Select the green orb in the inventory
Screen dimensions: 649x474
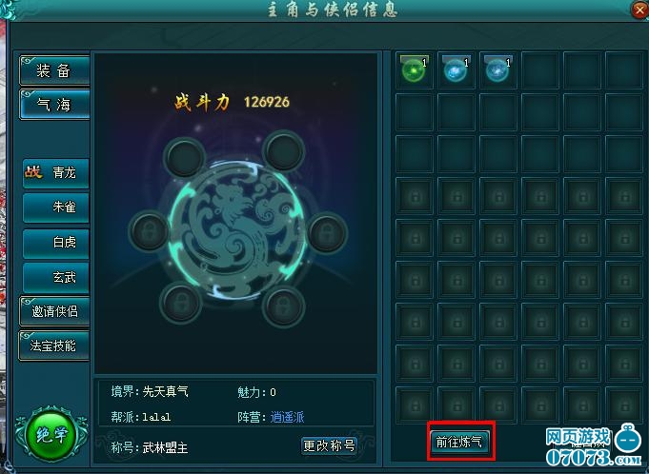click(414, 69)
